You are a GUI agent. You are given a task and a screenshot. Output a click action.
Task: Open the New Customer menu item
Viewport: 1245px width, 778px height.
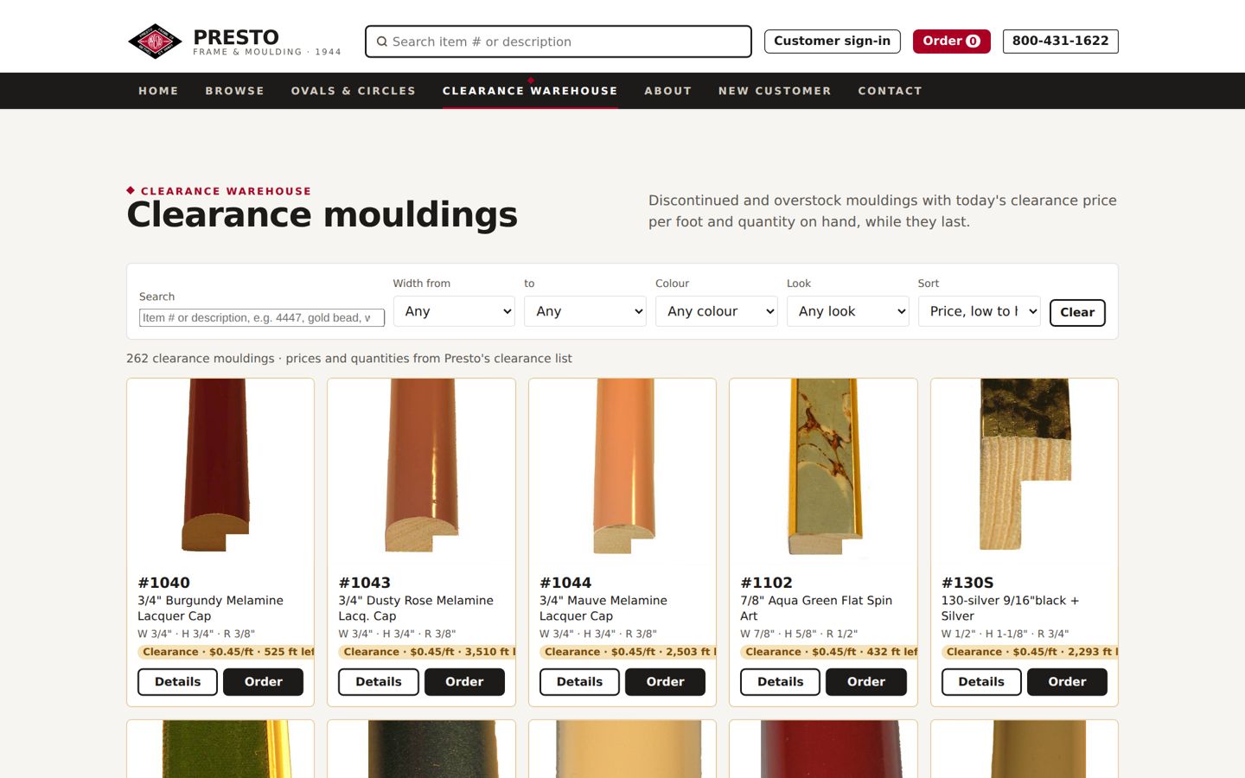(775, 91)
